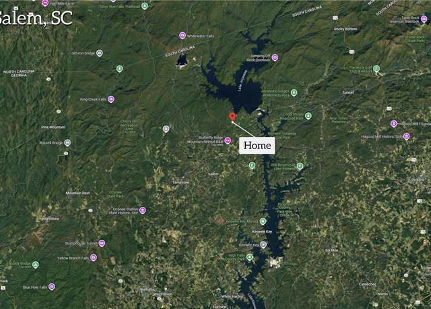Select the old iron bridge marker
Viewport: 431px width, 309px height.
coord(100,53)
